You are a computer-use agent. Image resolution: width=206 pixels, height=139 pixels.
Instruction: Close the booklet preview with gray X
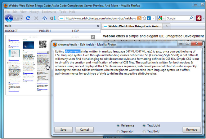(x=93, y=37)
